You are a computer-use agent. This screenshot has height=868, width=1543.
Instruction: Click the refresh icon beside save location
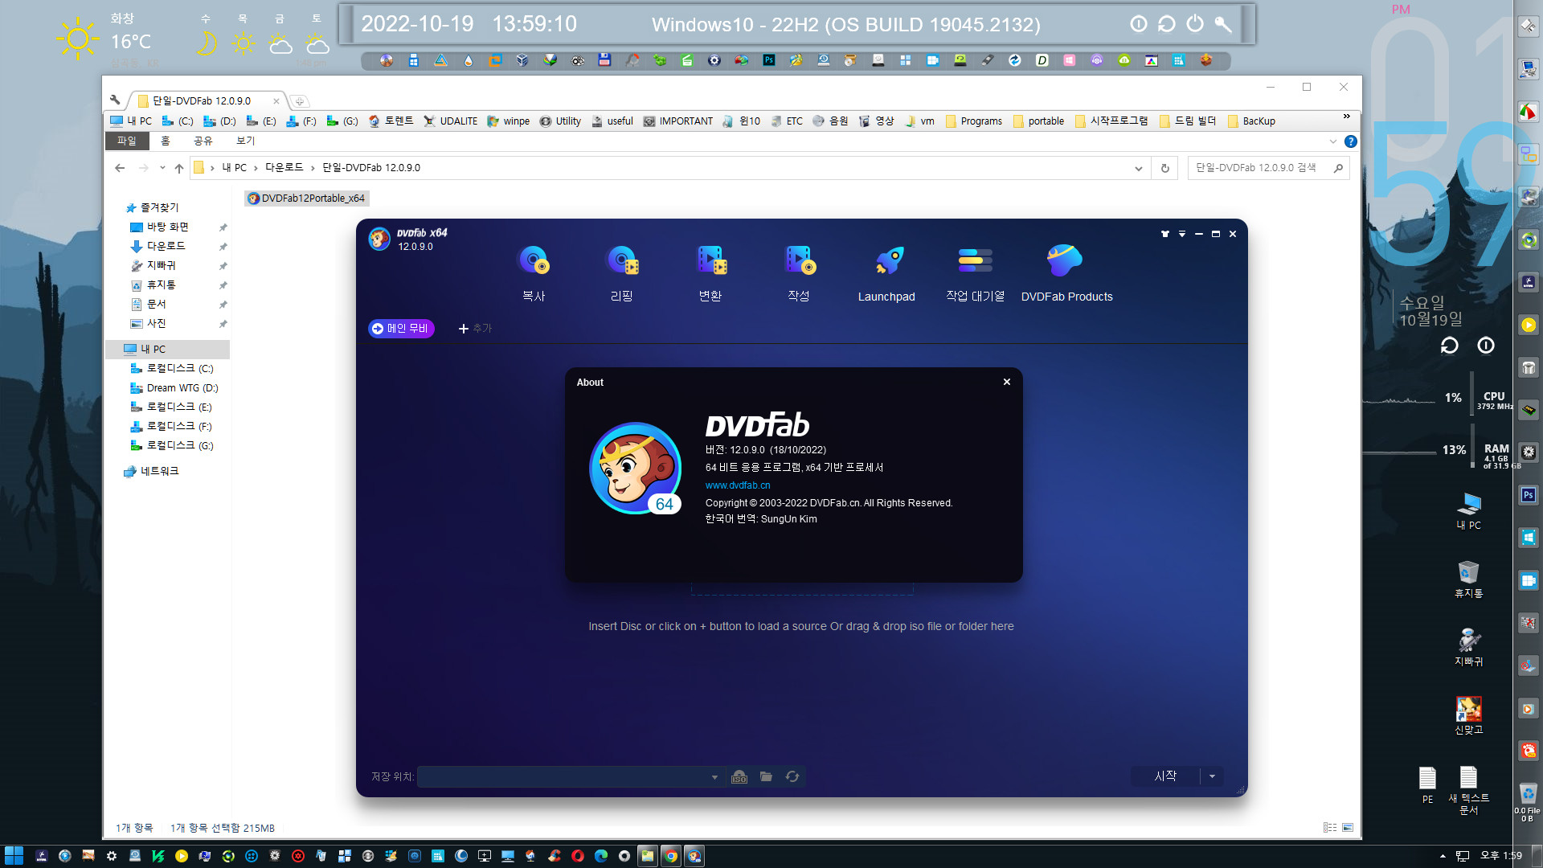792,776
